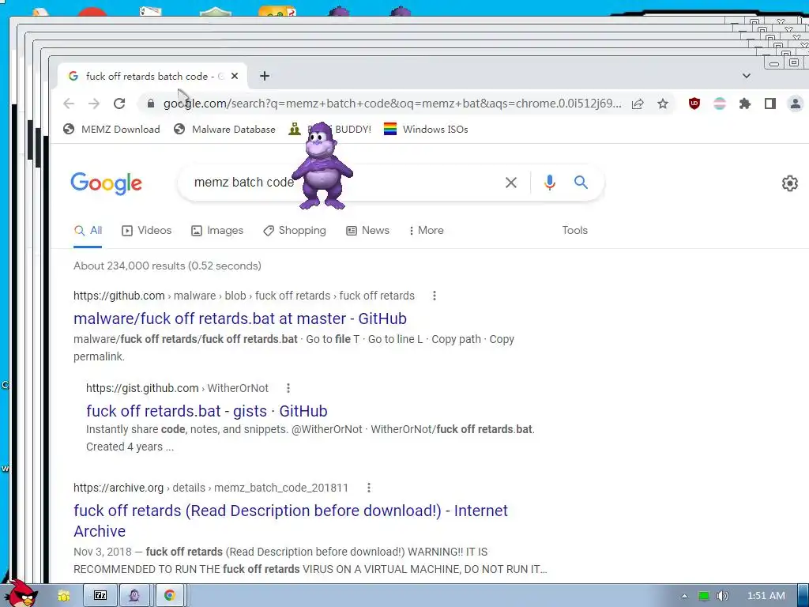Go forward with the forward arrow
Screen dimensions: 809x607
pos(94,104)
